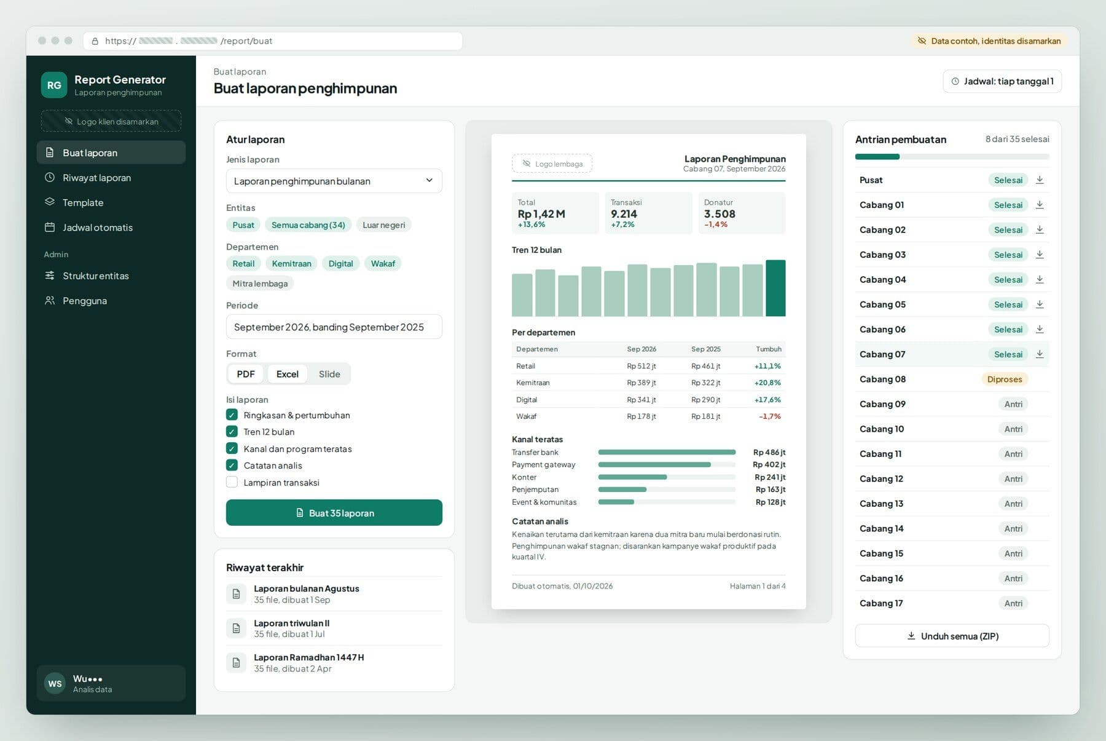Uncheck Kanal dan program teratas checkbox
This screenshot has height=741, width=1106.
coord(232,448)
